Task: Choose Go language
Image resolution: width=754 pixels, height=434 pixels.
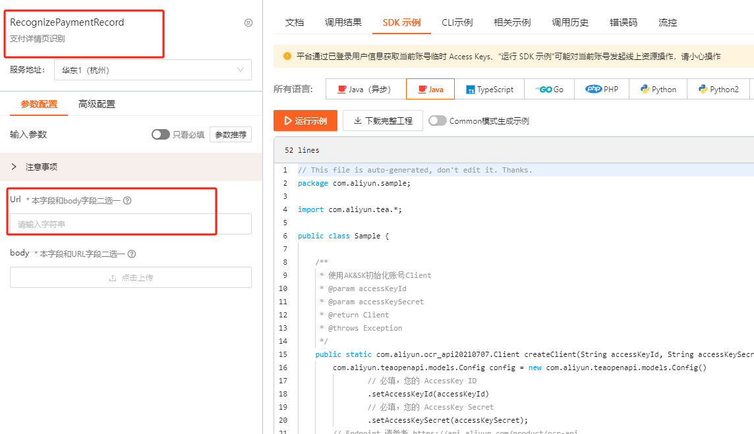Action: (550, 89)
